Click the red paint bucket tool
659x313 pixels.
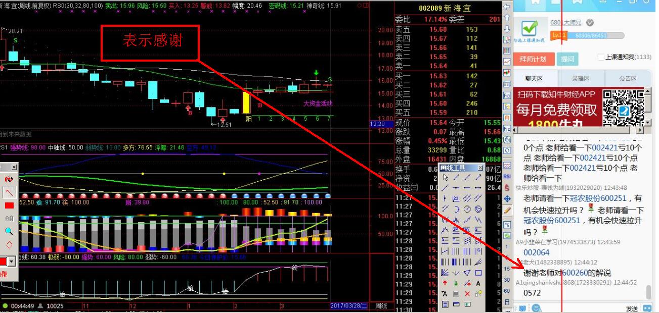point(9,179)
